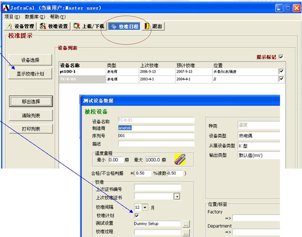Click the 设备选择 button
The width and height of the screenshot is (302, 237).
pos(30,60)
